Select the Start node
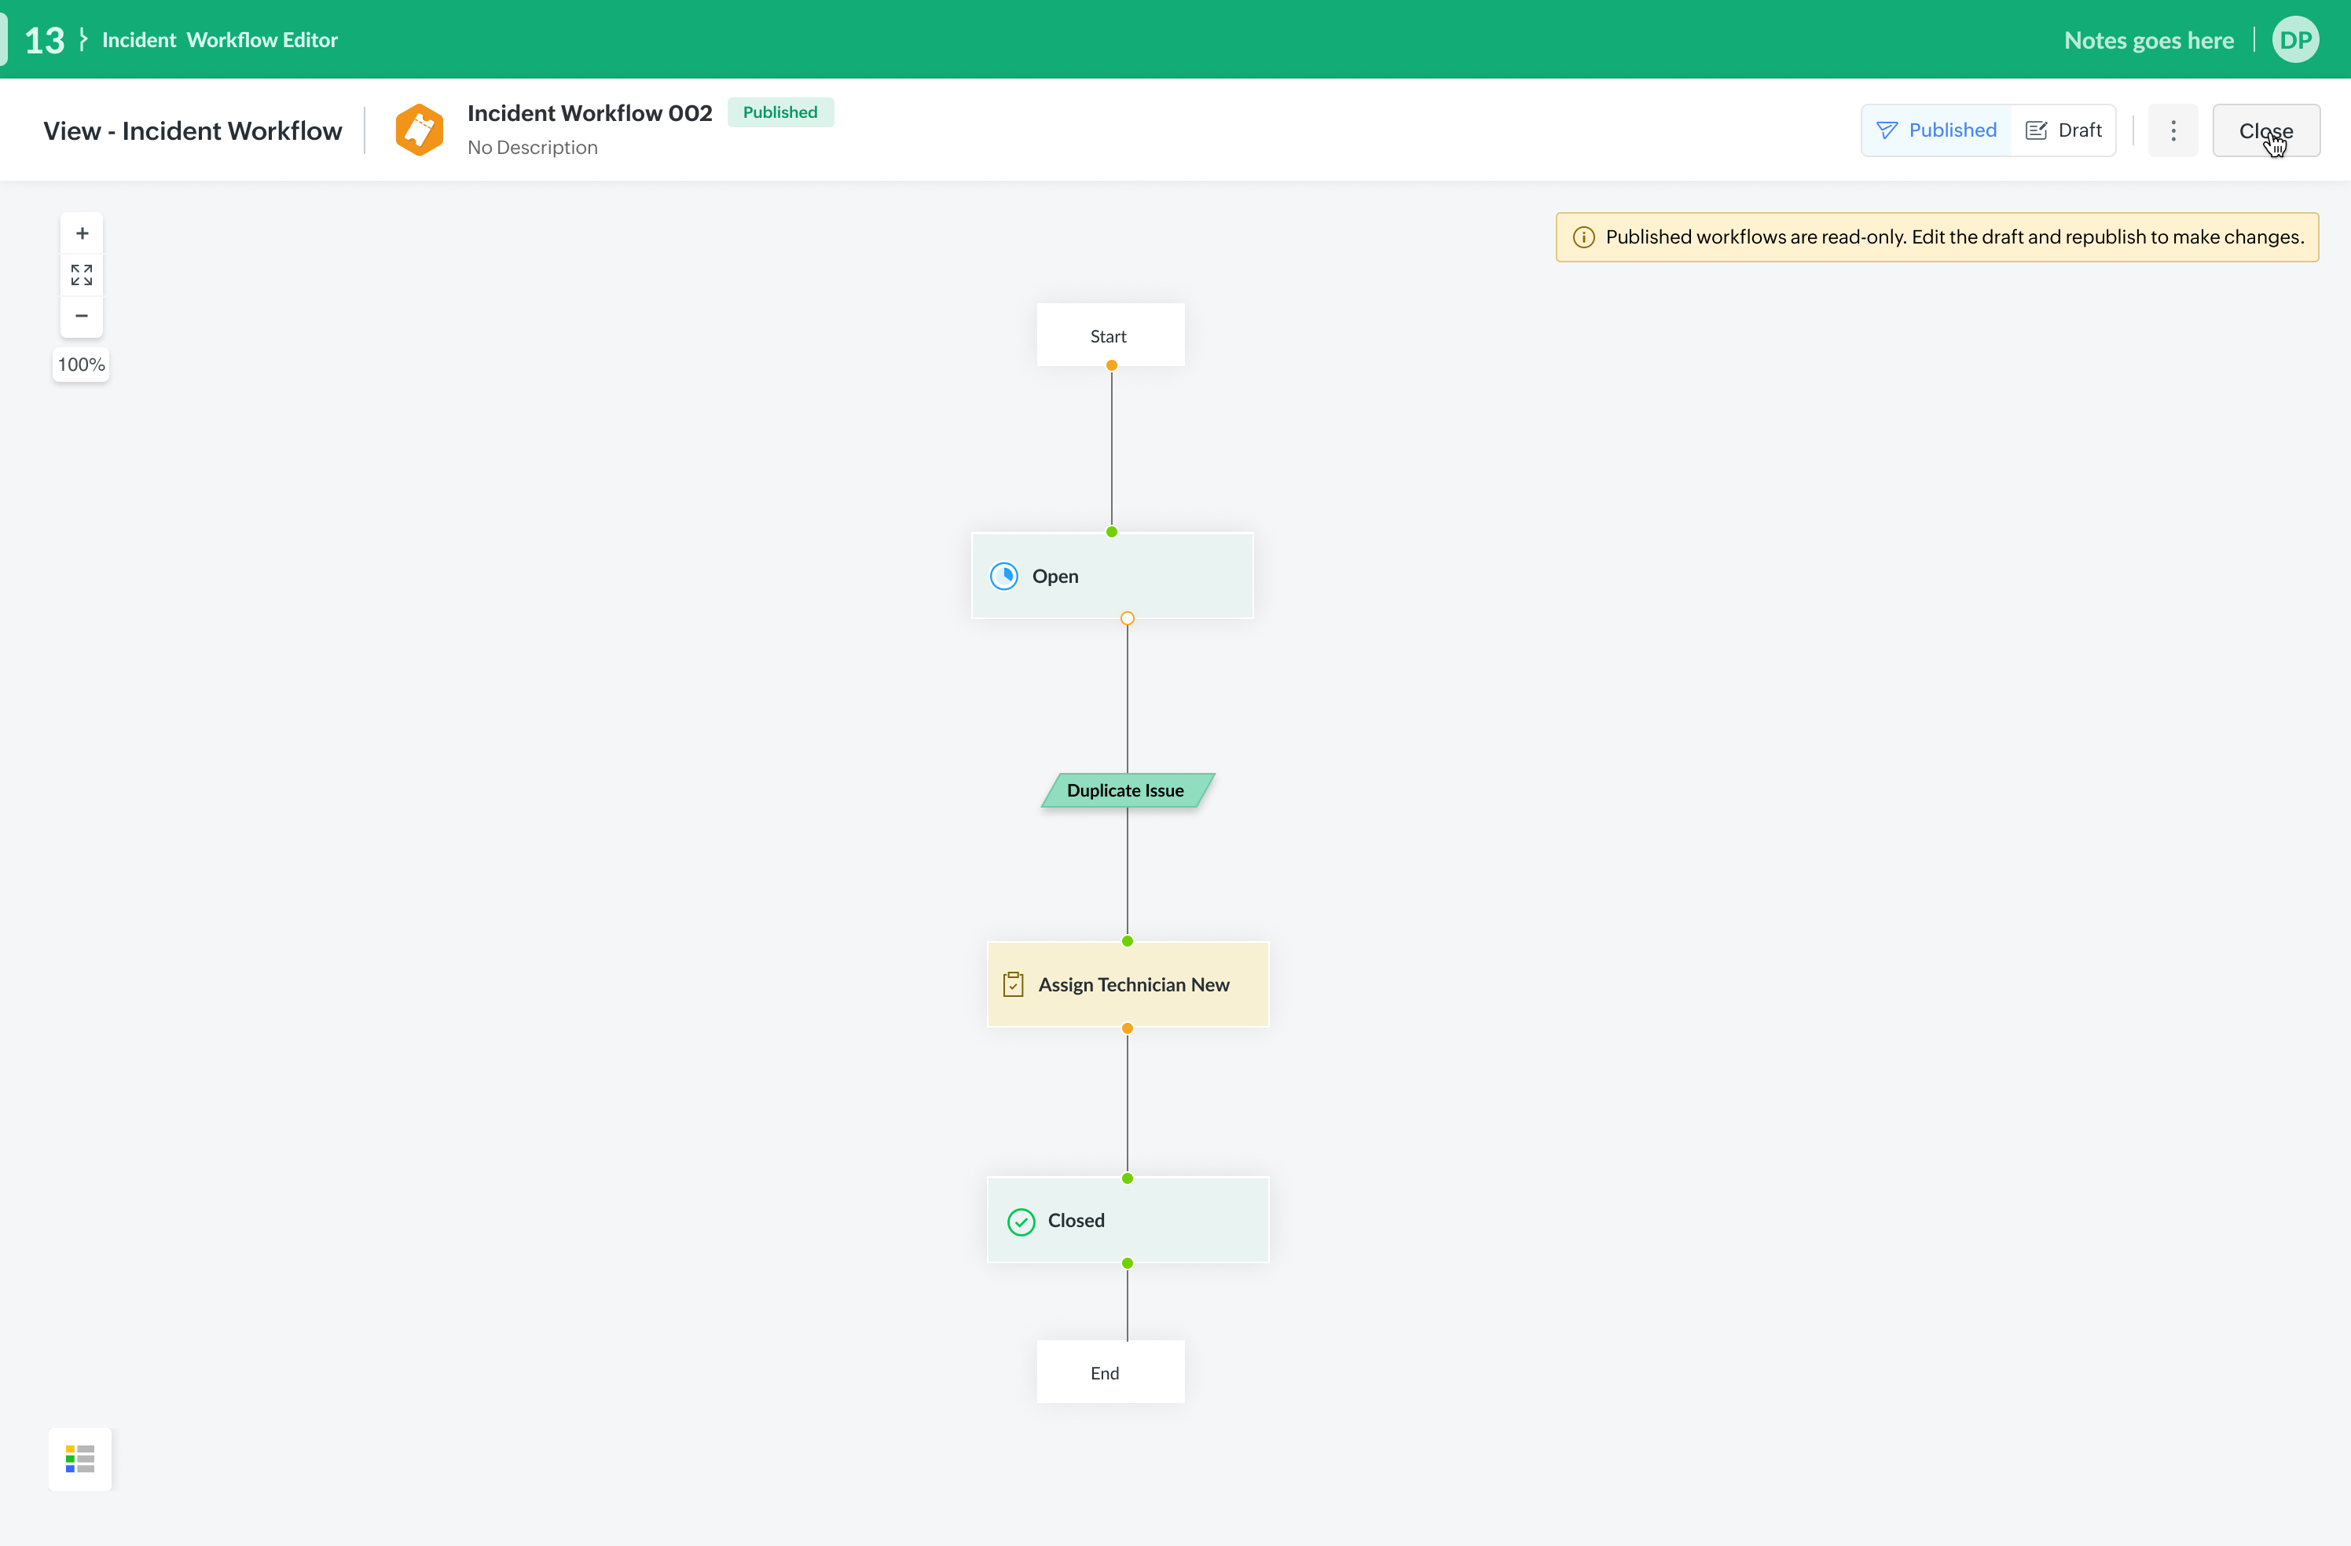 point(1109,336)
